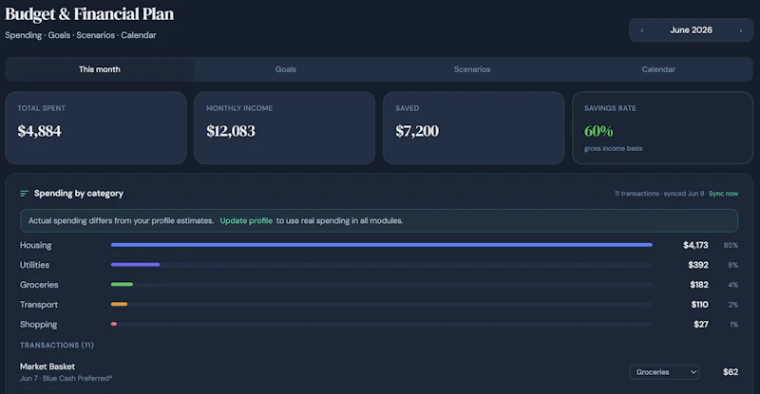The width and height of the screenshot is (760, 394).
Task: Go to next month arrow
Action: pos(741,30)
